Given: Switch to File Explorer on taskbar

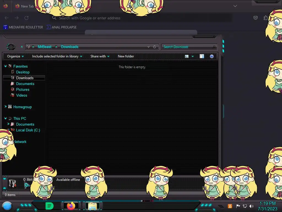Looking at the screenshot, I should click(x=93, y=206).
